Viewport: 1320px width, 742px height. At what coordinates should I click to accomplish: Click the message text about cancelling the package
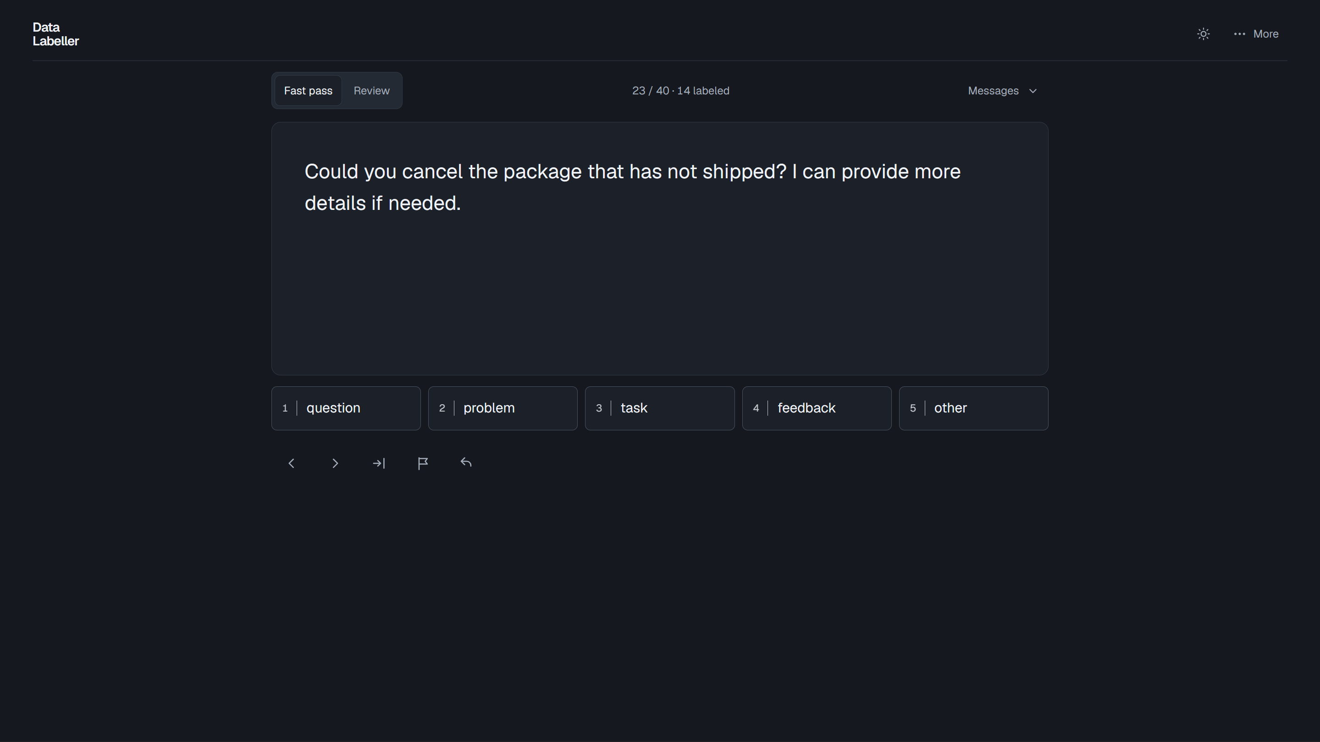point(632,187)
